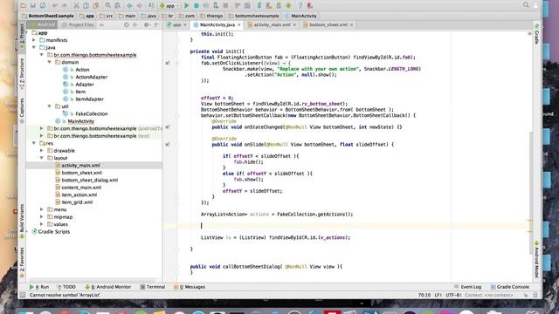
Task: Click Scroll from Source icon in Project panel
Action: (127, 25)
